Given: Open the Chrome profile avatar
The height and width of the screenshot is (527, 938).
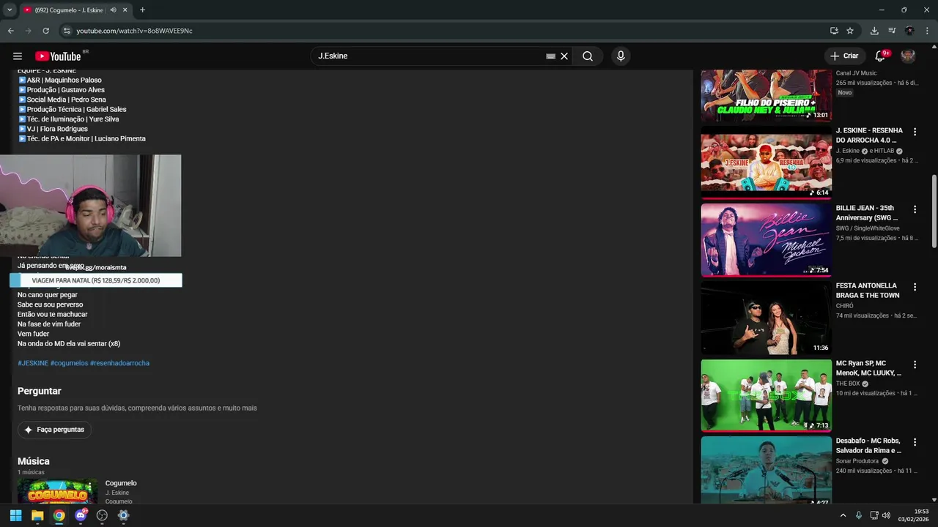Looking at the screenshot, I should point(909,31).
